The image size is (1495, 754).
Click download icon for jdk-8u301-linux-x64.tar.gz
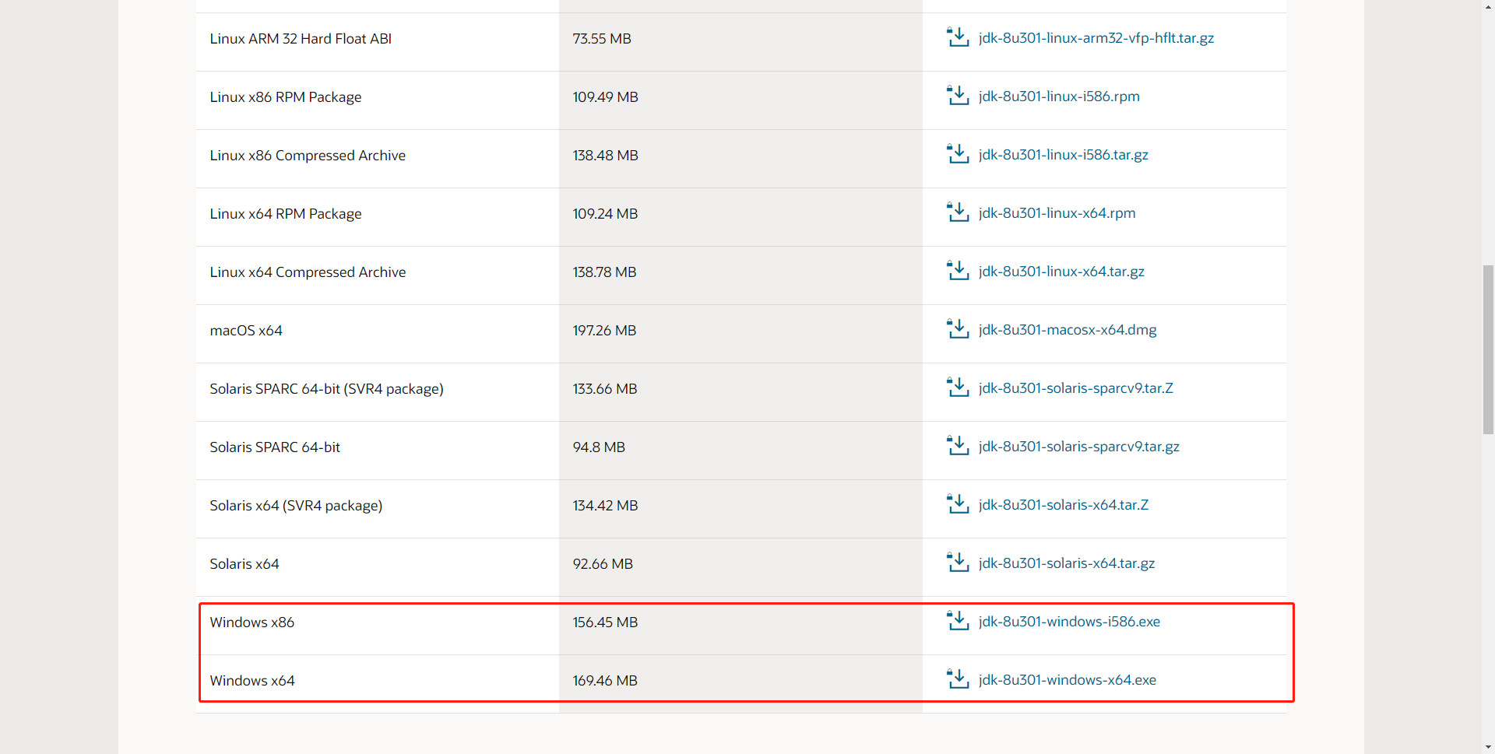pos(957,271)
